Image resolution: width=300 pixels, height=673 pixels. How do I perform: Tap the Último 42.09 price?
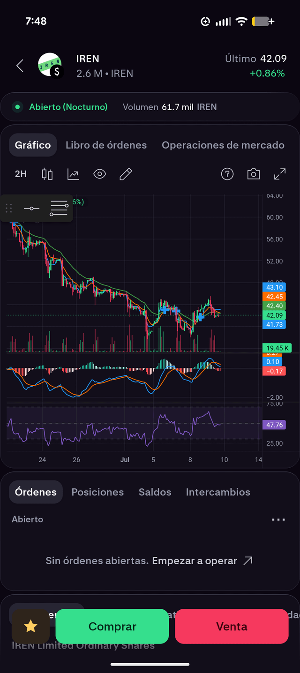pos(255,59)
